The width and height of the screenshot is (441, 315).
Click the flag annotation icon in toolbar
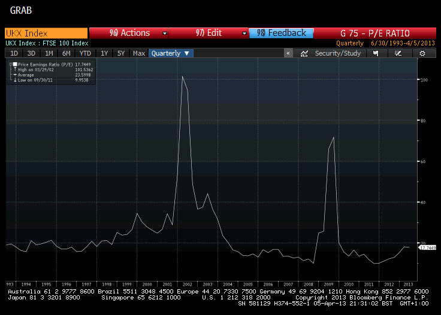point(376,53)
